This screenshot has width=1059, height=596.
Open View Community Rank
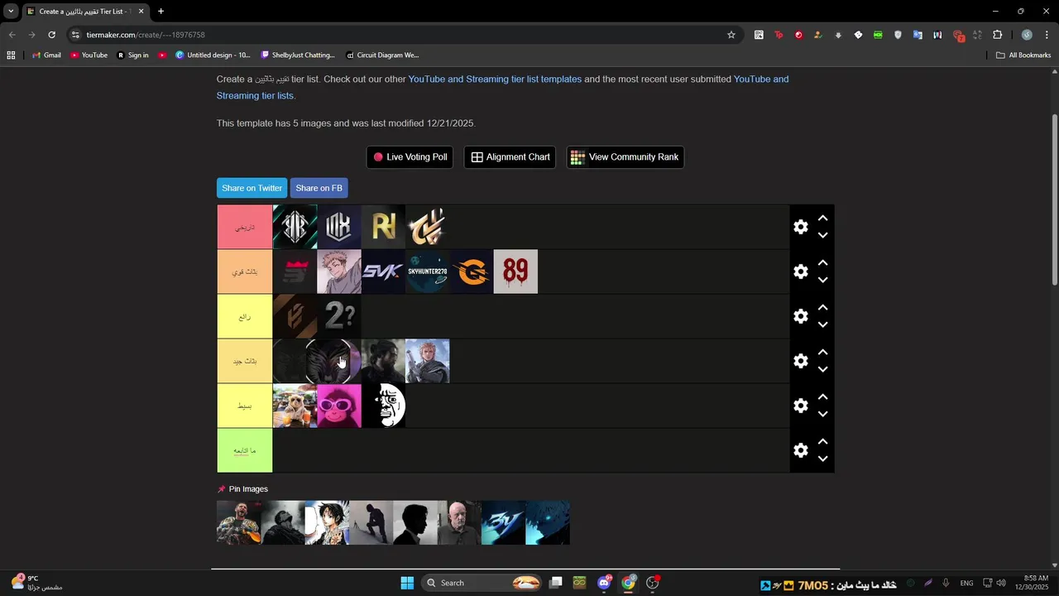tap(625, 157)
